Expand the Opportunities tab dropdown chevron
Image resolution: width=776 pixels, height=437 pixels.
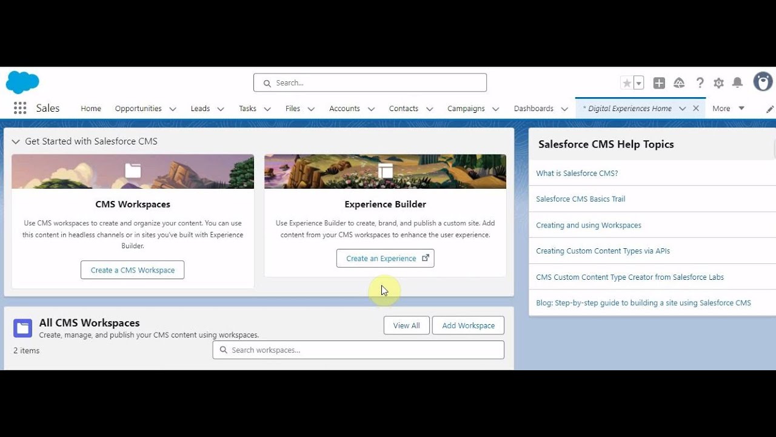click(x=173, y=109)
